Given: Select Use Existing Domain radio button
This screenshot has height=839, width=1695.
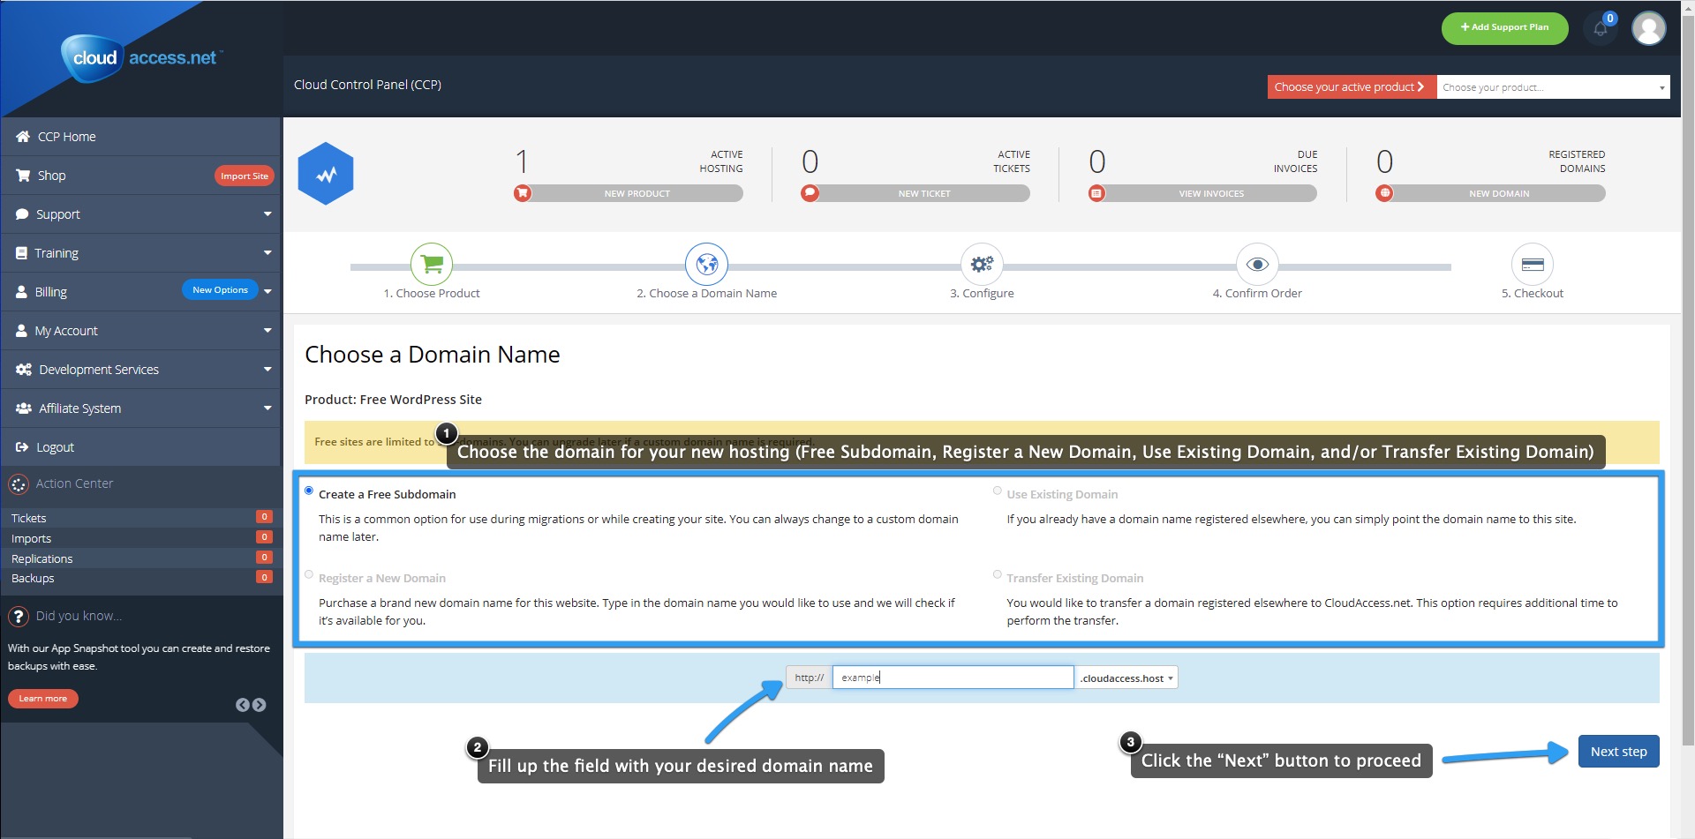Looking at the screenshot, I should [x=998, y=491].
